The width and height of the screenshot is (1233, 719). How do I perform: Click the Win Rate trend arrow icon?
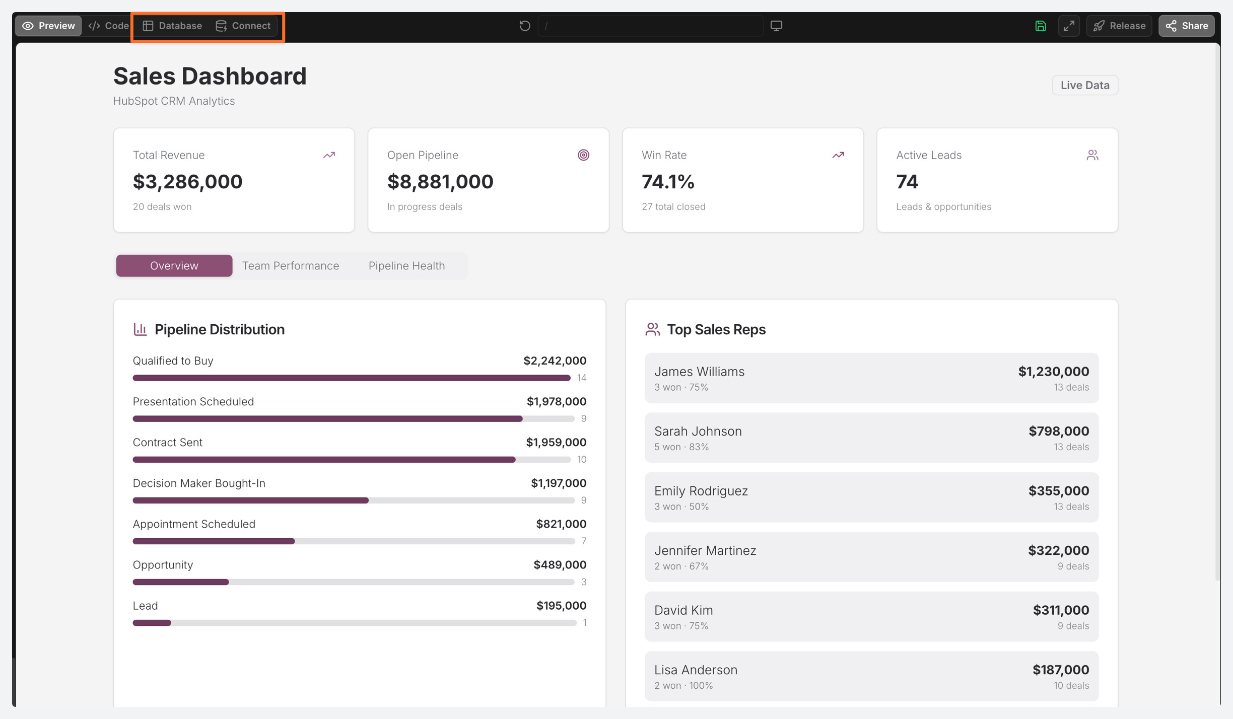tap(838, 155)
